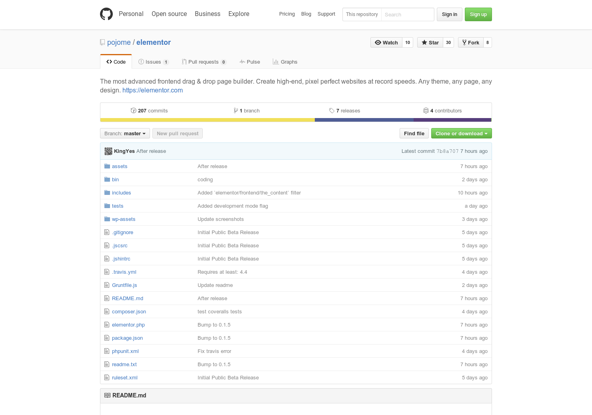Click the folder icon beside includes
Image resolution: width=592 pixels, height=415 pixels.
[x=107, y=192]
